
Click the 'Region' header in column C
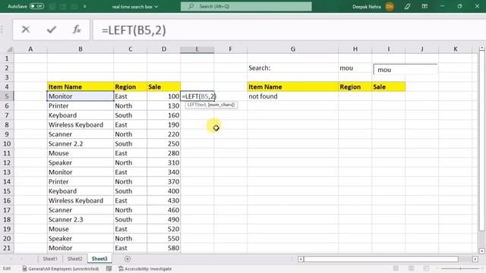pyautogui.click(x=130, y=87)
